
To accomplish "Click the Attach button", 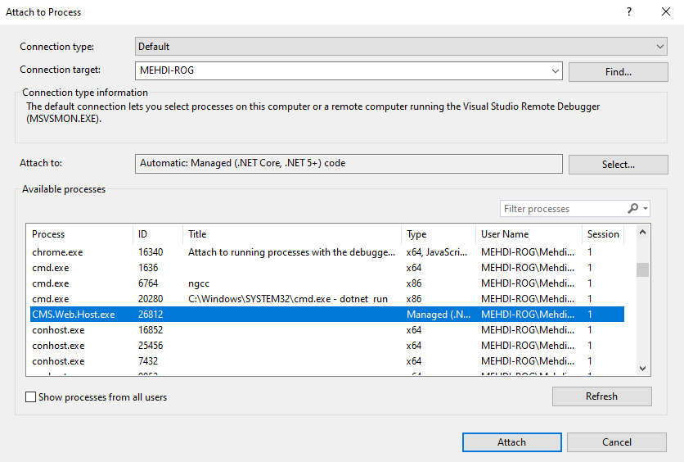I will [x=511, y=442].
